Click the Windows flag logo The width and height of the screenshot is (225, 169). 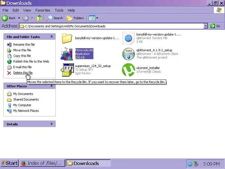point(219,10)
